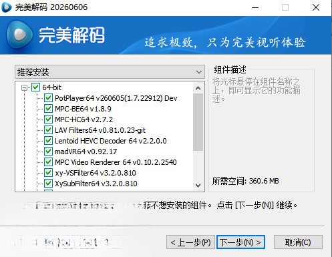This screenshot has height=257, width=332.
Task: Toggle the xy-VSFilter64 checkbox
Action: [48, 173]
